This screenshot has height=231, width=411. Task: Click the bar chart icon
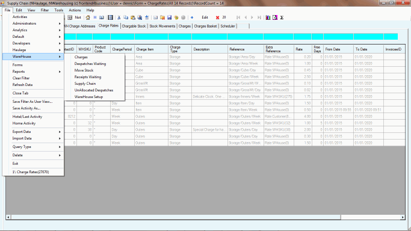point(268,17)
